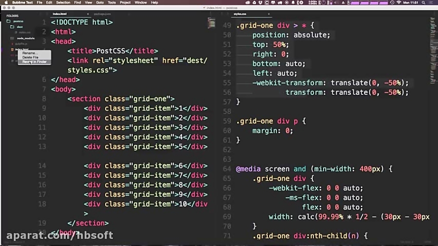Click the eject icon in menu bar
438x246 pixels.
pyautogui.click(x=343, y=2)
